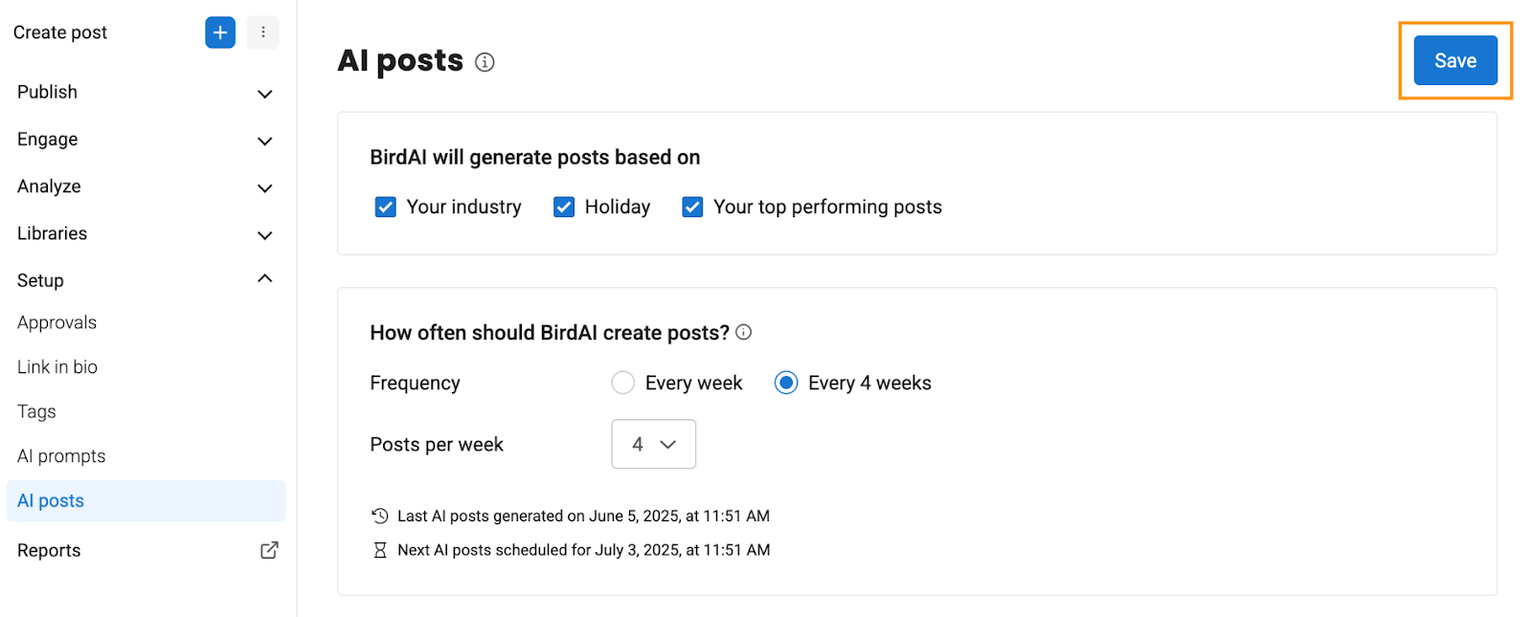Screen dimensions: 1532x617
Task: Open the AI prompts menu item
Action: pyautogui.click(x=61, y=456)
